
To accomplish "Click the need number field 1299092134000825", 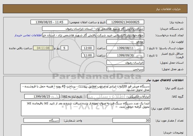I will (126, 22).
